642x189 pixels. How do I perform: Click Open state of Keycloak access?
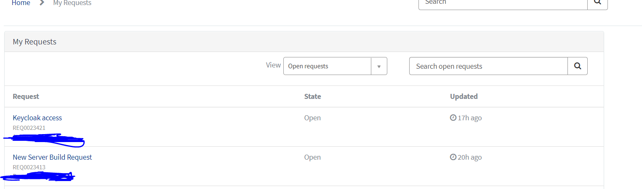click(x=312, y=118)
